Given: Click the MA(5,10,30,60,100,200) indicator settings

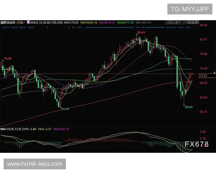Looking at the screenshot, I should (x=47, y=22).
